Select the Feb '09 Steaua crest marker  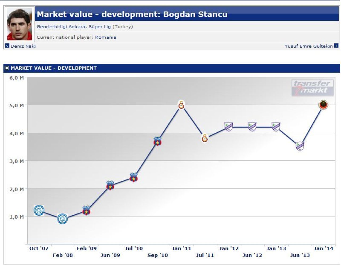(x=86, y=210)
